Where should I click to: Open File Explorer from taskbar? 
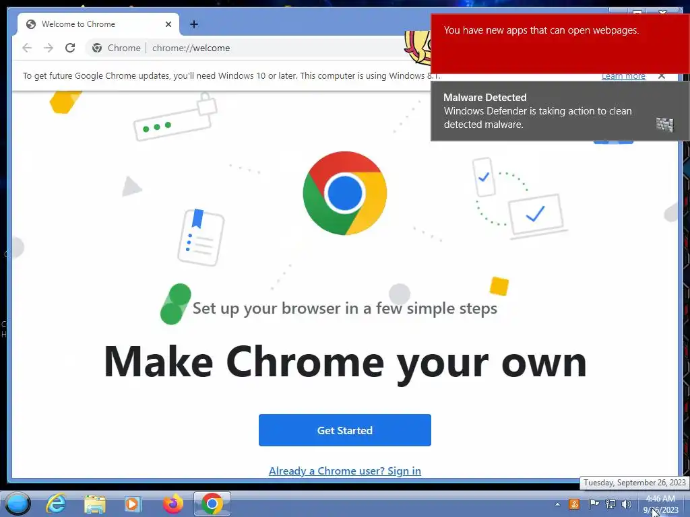pos(94,504)
